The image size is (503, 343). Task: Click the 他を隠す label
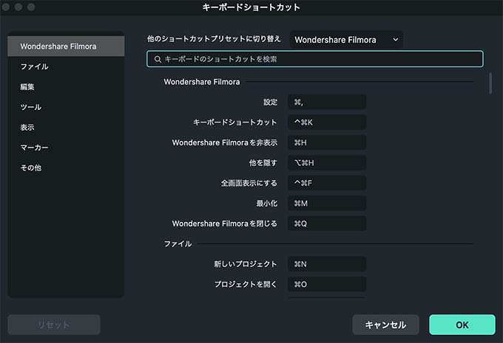(263, 163)
